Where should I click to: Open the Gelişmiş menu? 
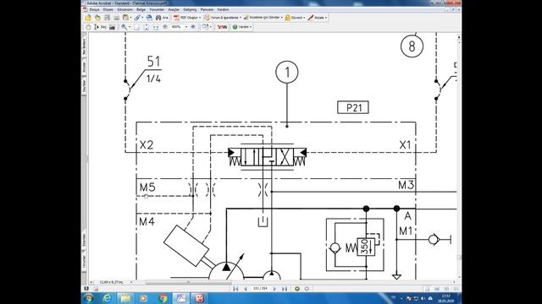tap(190, 9)
